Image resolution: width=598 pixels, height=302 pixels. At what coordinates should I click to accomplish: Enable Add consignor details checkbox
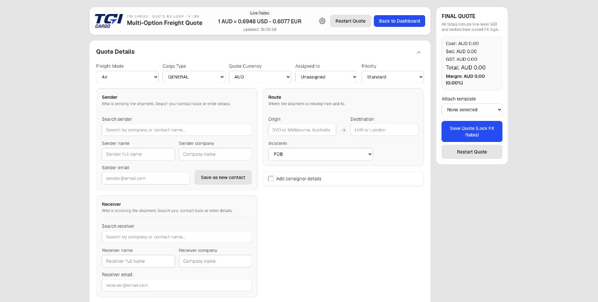[271, 179]
